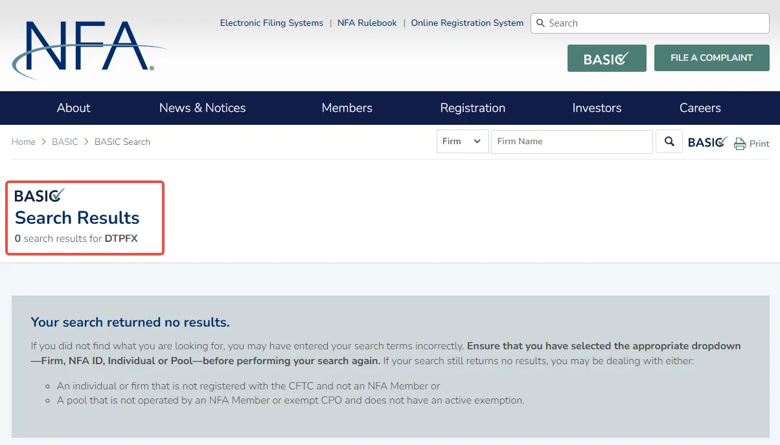Open the About menu
Image resolution: width=780 pixels, height=445 pixels.
tap(73, 108)
